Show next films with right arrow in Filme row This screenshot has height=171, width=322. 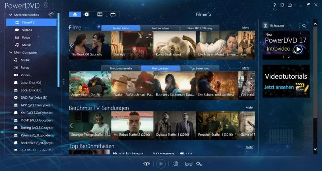coord(252,45)
